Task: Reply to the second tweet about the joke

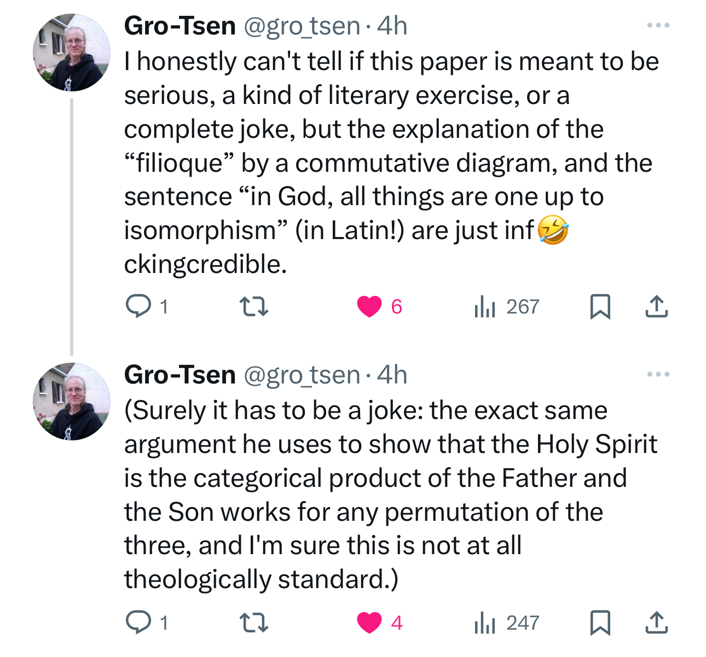Action: (138, 623)
